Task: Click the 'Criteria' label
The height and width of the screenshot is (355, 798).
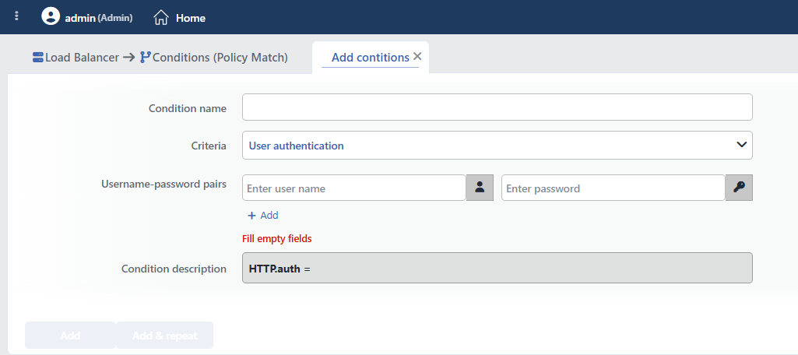Action: (209, 146)
